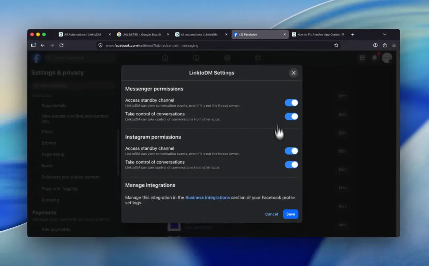Open Facebook notifications bell
The width and height of the screenshot is (429, 266).
click(x=375, y=58)
